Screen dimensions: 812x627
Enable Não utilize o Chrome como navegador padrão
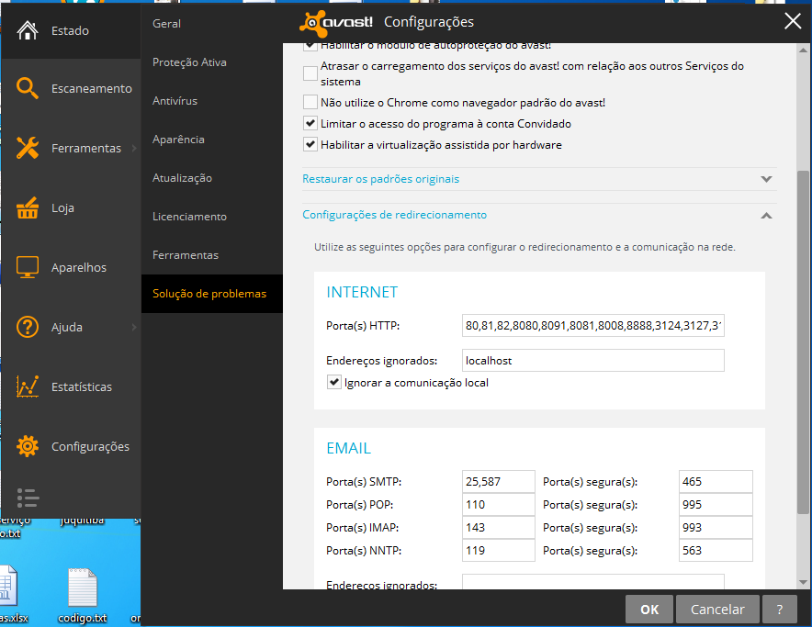point(310,103)
